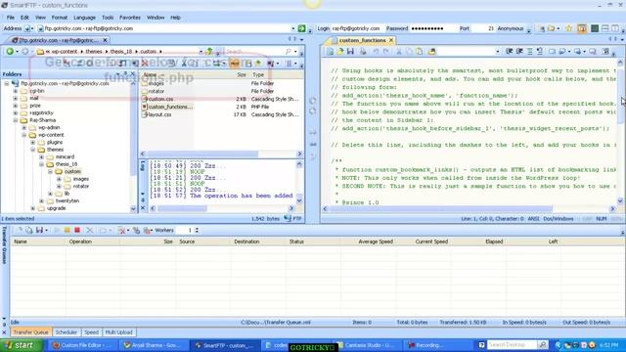Click the Paste icon in editor toolbar
This screenshot has width=626, height=352.
point(420,51)
